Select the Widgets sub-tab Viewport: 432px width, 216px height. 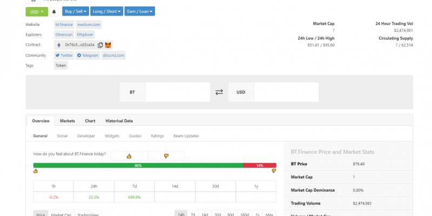112,136
